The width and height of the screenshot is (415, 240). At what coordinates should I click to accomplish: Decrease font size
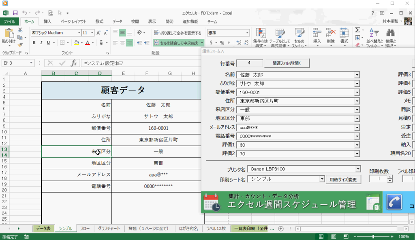click(105, 33)
